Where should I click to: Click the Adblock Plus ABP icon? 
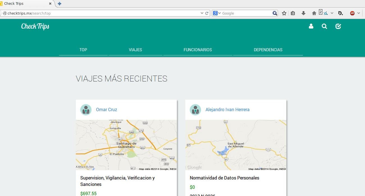pyautogui.click(x=352, y=13)
